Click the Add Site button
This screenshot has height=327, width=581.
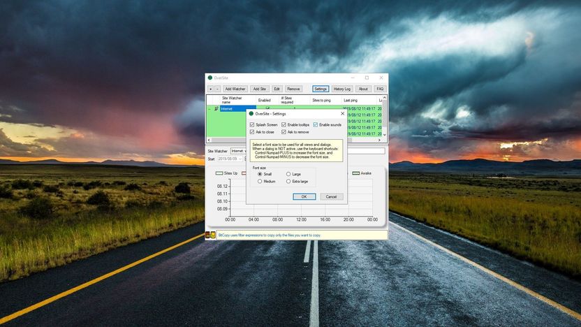(x=259, y=89)
